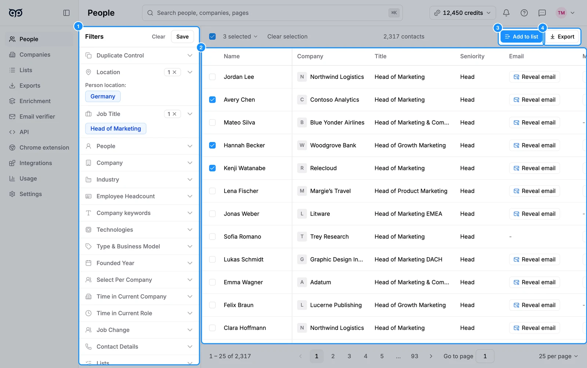Click Adatum A company badge
The image size is (587, 368).
click(x=302, y=282)
